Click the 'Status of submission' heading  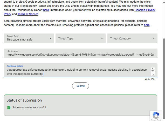click(x=24, y=100)
